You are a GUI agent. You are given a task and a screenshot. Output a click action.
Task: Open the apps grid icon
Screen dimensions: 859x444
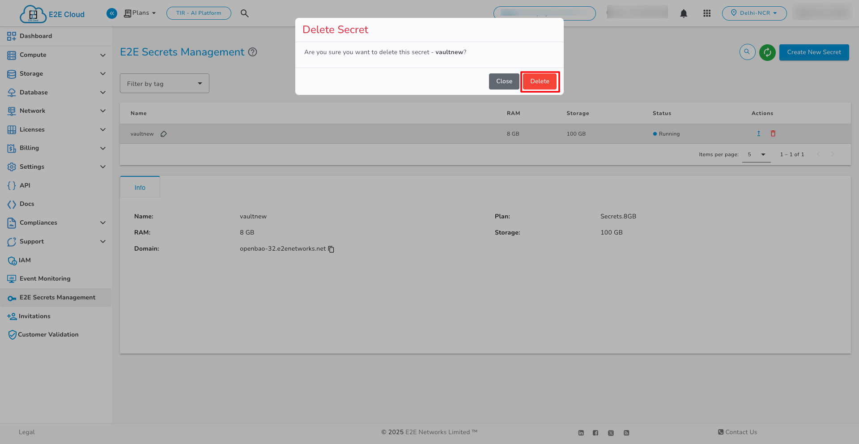point(707,13)
